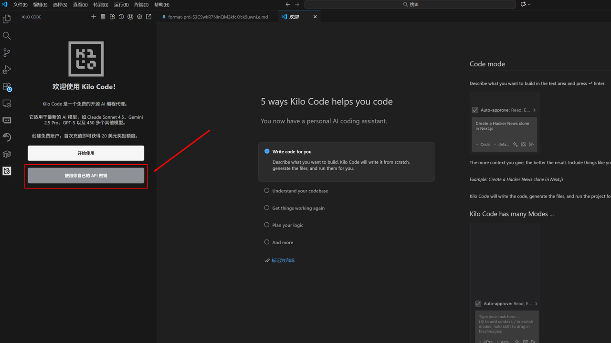Open the Explorer view in activity bar
This screenshot has height=343, width=611.
tap(7, 19)
